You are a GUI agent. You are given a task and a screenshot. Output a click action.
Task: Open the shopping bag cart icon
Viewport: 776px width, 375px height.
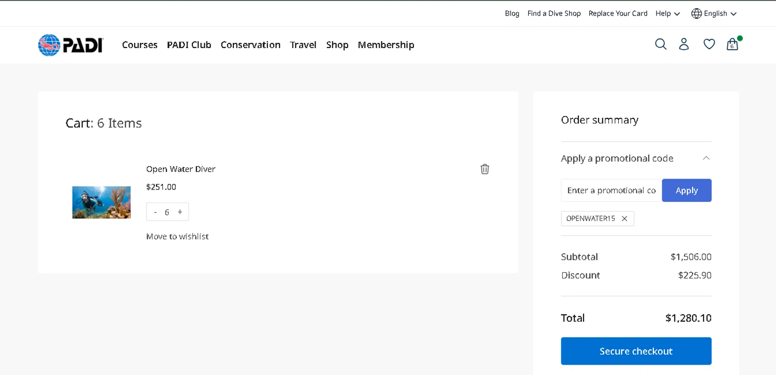coord(732,44)
